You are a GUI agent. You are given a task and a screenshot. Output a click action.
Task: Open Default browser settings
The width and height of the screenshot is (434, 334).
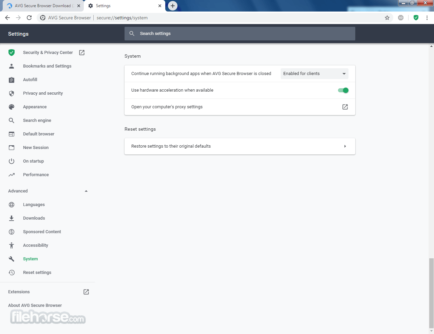tap(39, 134)
